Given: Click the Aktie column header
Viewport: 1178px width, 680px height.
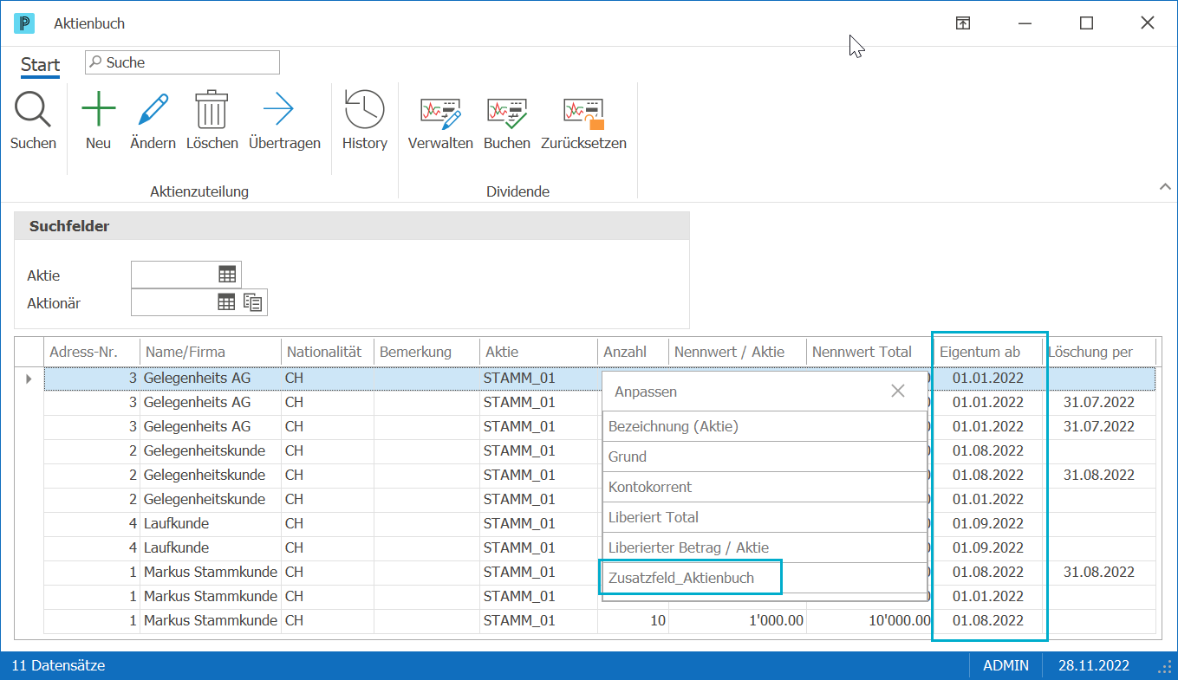Looking at the screenshot, I should (538, 352).
